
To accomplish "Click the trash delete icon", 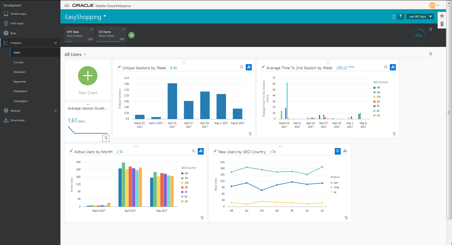I will pyautogui.click(x=442, y=24).
